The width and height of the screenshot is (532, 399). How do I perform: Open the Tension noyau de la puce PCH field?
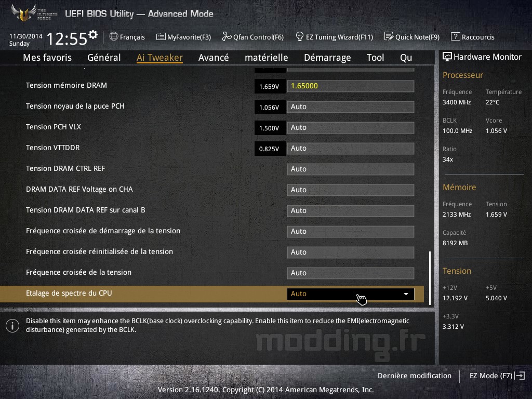coord(351,107)
